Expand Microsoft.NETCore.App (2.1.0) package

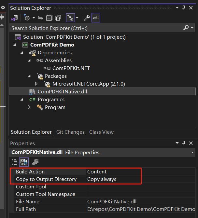click(x=36, y=84)
